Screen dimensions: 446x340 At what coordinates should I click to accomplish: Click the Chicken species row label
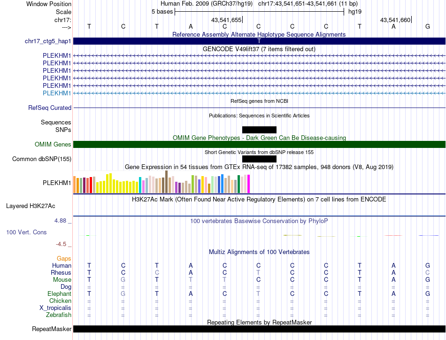[x=60, y=301]
